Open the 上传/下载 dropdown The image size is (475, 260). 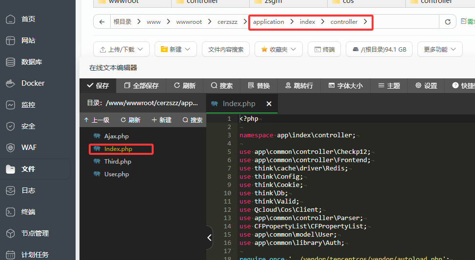121,49
